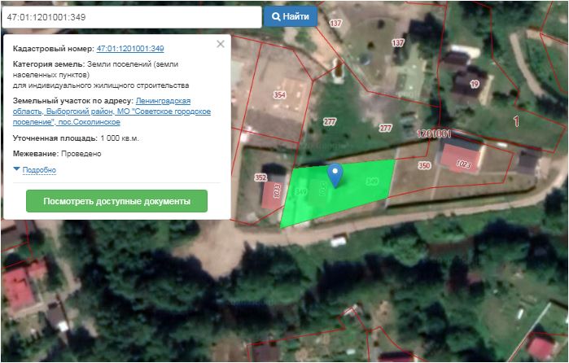The height and width of the screenshot is (363, 569).
Task: Click the large parcel label 1
Action: pyautogui.click(x=514, y=121)
